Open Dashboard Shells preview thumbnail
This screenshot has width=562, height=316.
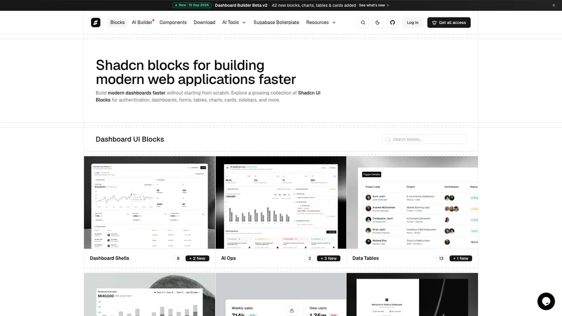[149, 202]
